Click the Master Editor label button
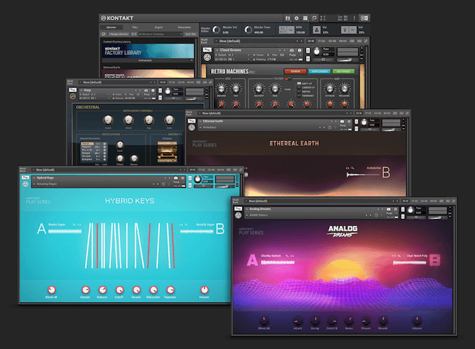 [x=205, y=30]
